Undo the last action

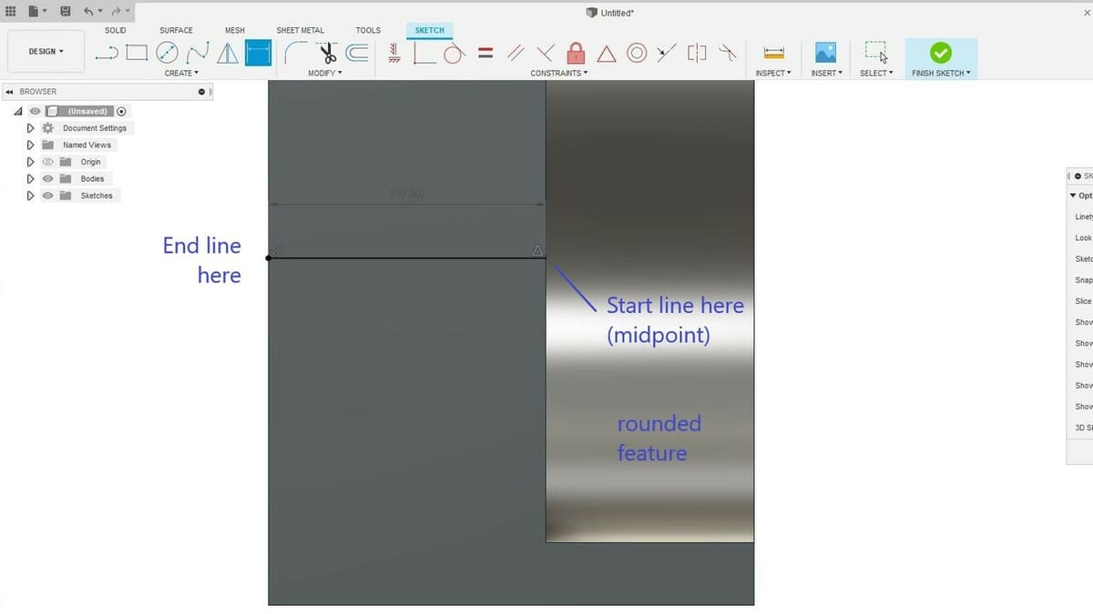pos(88,12)
